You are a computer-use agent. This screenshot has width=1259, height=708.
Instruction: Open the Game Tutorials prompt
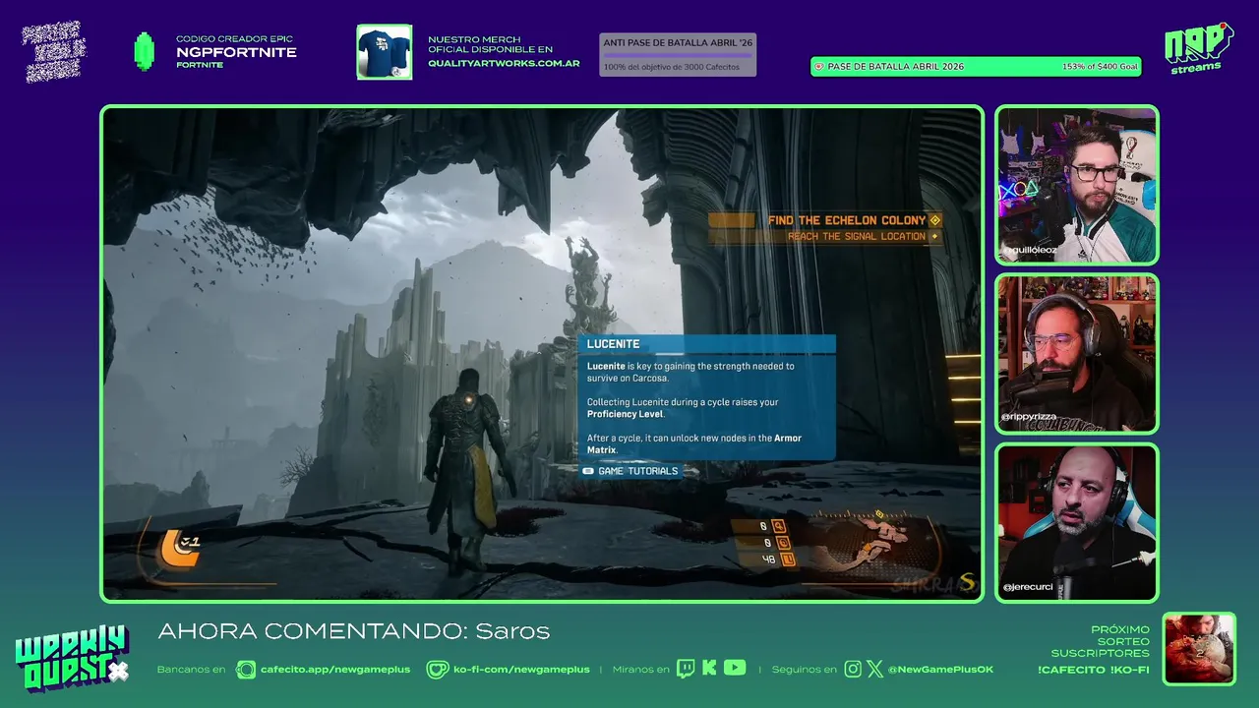(x=629, y=471)
